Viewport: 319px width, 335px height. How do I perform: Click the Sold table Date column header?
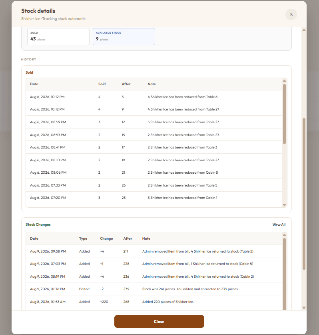click(x=34, y=84)
